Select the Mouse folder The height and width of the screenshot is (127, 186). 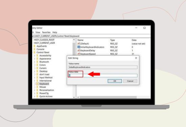tap(43, 87)
